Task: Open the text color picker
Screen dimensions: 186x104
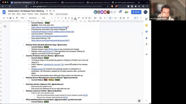Action: [75, 18]
